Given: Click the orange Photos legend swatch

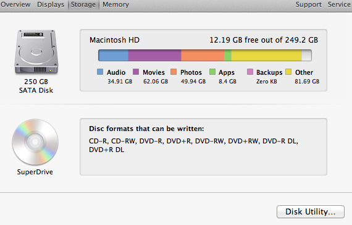Looking at the screenshot, I should [174, 72].
